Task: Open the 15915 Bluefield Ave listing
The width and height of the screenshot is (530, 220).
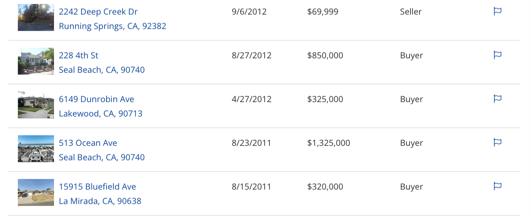Action: click(x=97, y=187)
